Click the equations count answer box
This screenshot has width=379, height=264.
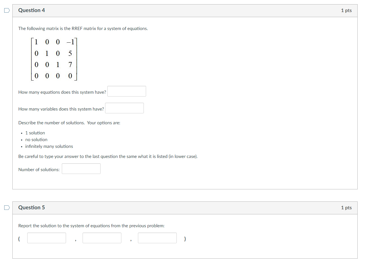tap(126, 91)
